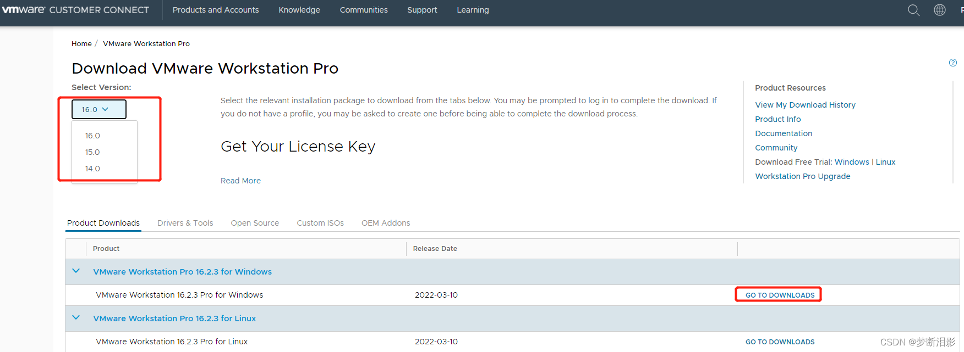Click the Product column header
Screen dimensions: 964x352
point(106,249)
